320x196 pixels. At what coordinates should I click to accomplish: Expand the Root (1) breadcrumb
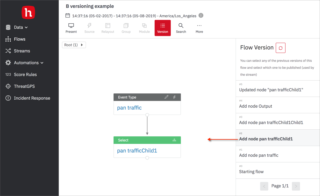pos(74,45)
